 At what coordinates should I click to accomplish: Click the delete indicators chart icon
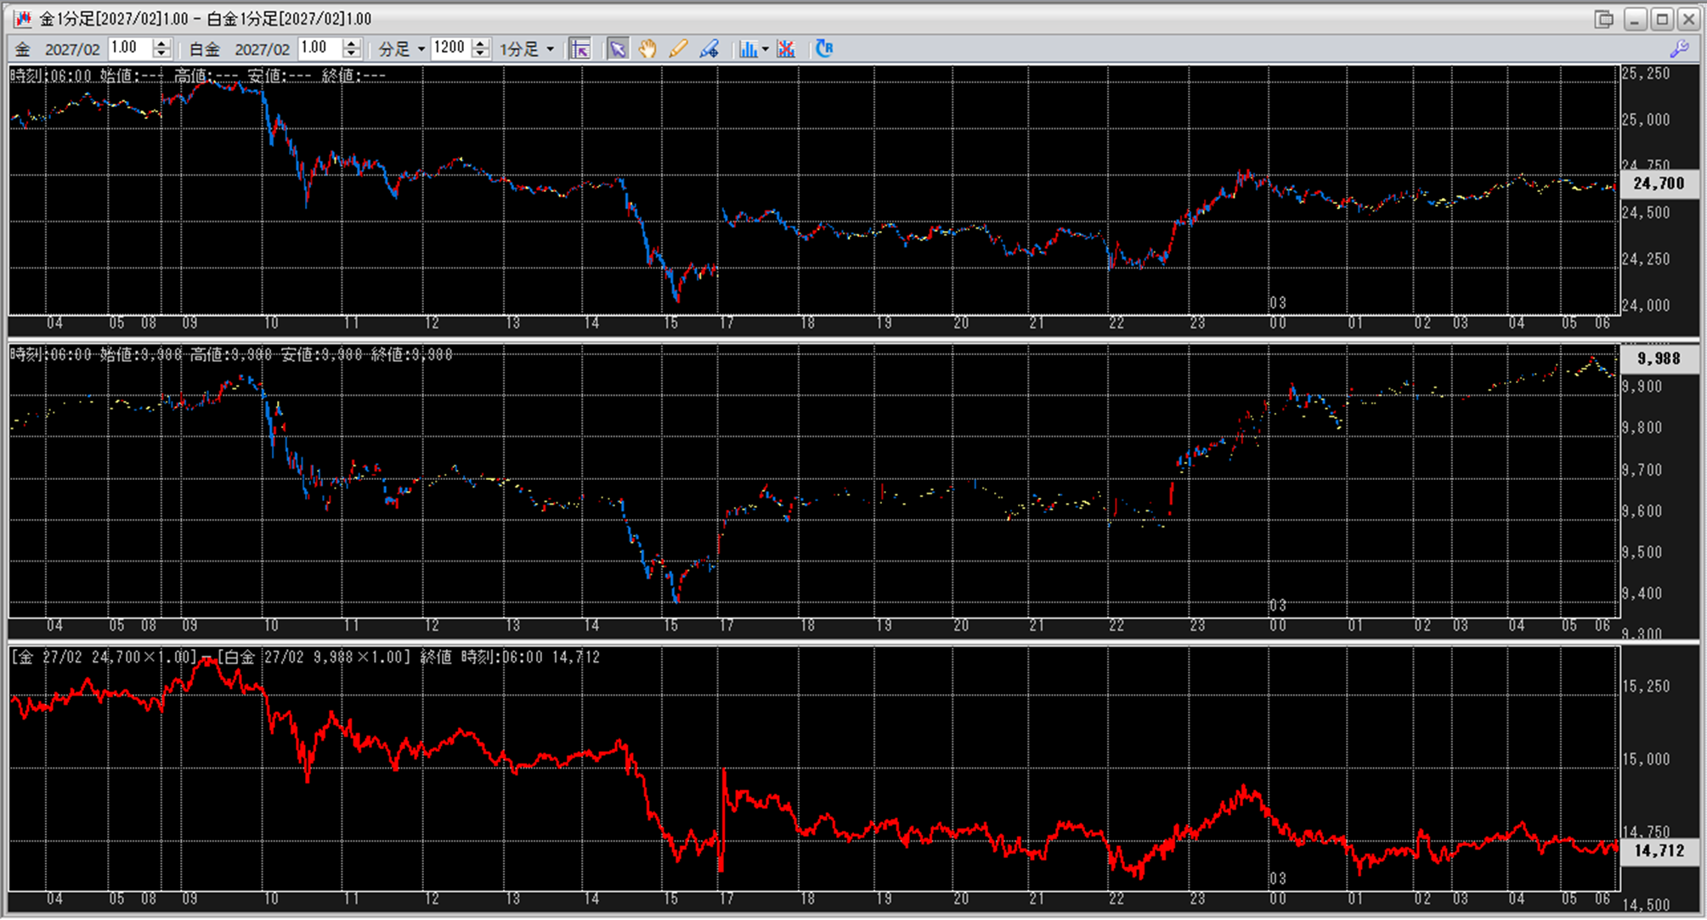pyautogui.click(x=786, y=49)
